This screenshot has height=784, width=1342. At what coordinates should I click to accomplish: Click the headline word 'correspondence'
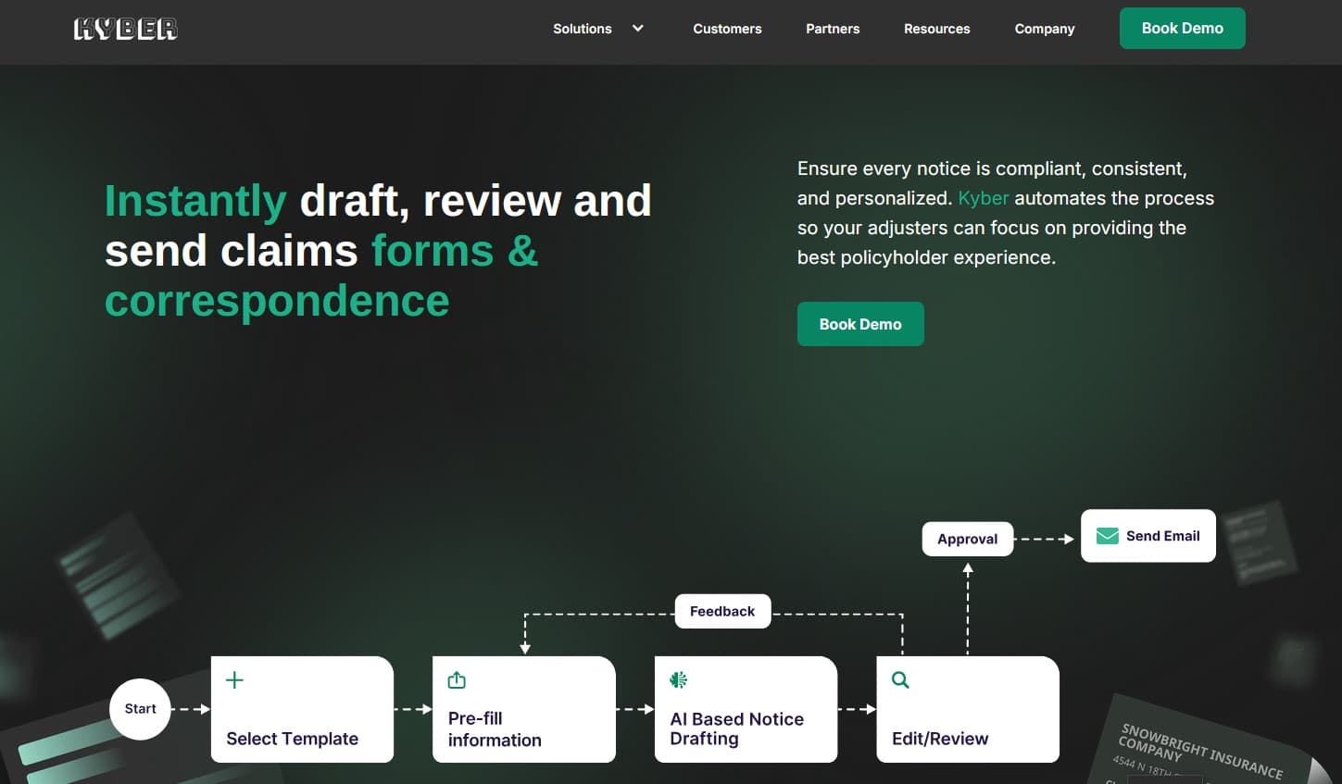click(277, 301)
